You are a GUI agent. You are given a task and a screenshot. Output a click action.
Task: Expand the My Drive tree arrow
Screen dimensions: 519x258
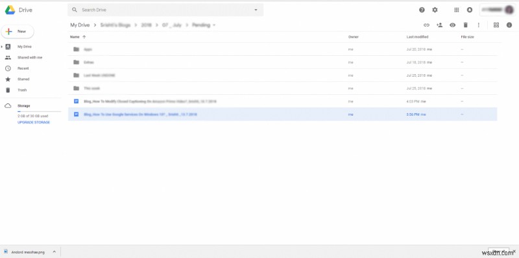click(x=2, y=47)
